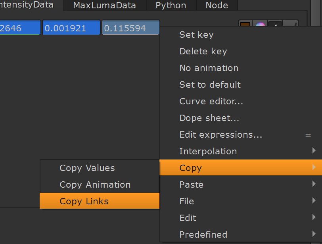Viewport: 322px width, 244px height.
Task: Click the brown color swatch button
Action: pos(245,23)
